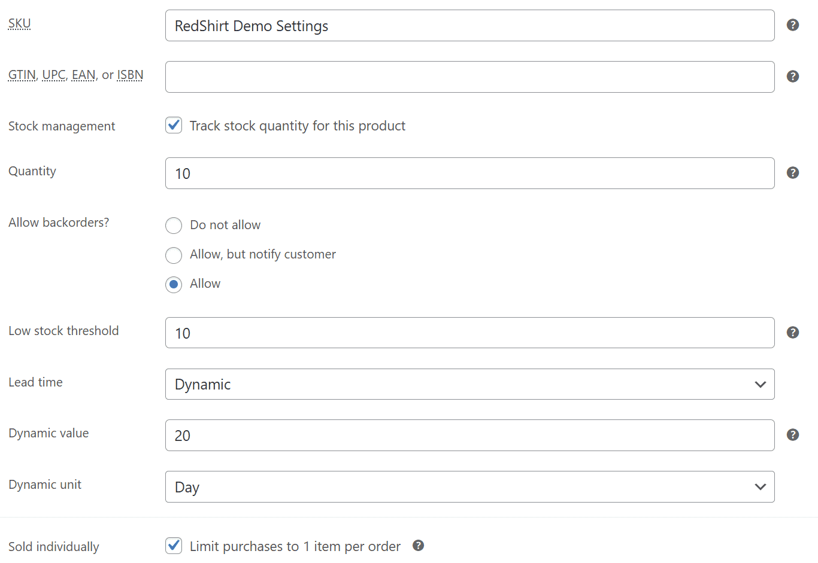Click the SKU input field
Screen dimensions: 818x563
pos(469,26)
